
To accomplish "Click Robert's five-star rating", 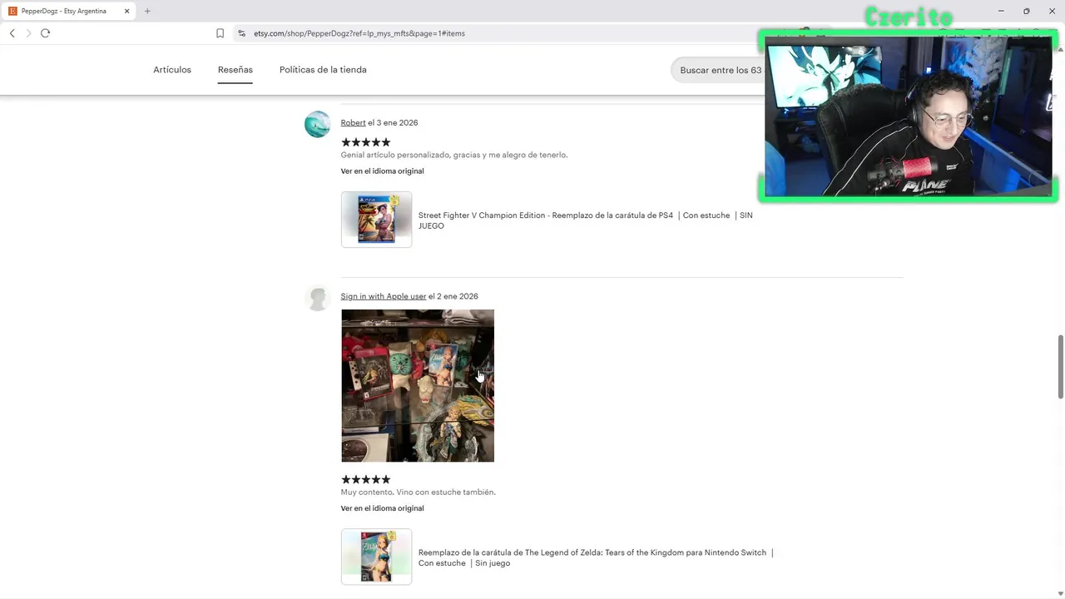I will (365, 142).
